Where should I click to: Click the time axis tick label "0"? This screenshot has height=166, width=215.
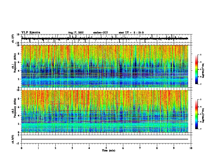[x=21, y=148]
